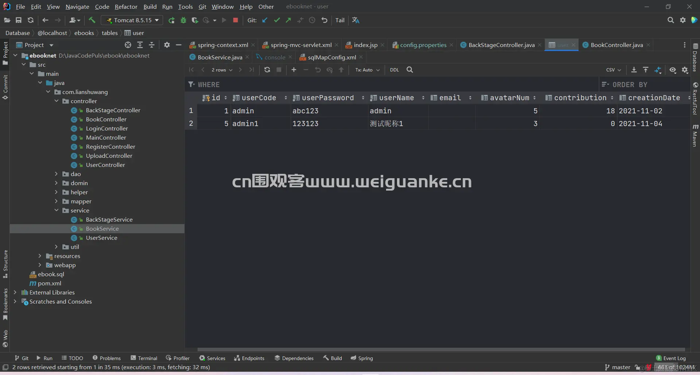Viewport: 700px width, 375px height.
Task: Collapse the controller folder in tree
Action: (x=57, y=101)
